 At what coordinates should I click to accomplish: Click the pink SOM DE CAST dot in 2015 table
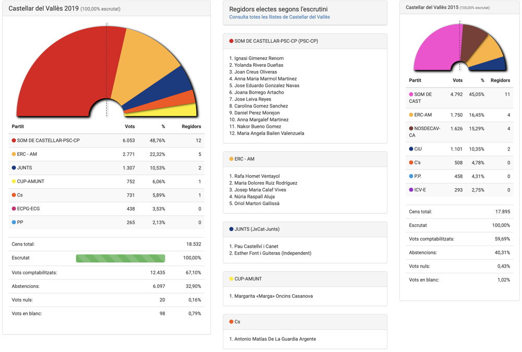pyautogui.click(x=411, y=94)
